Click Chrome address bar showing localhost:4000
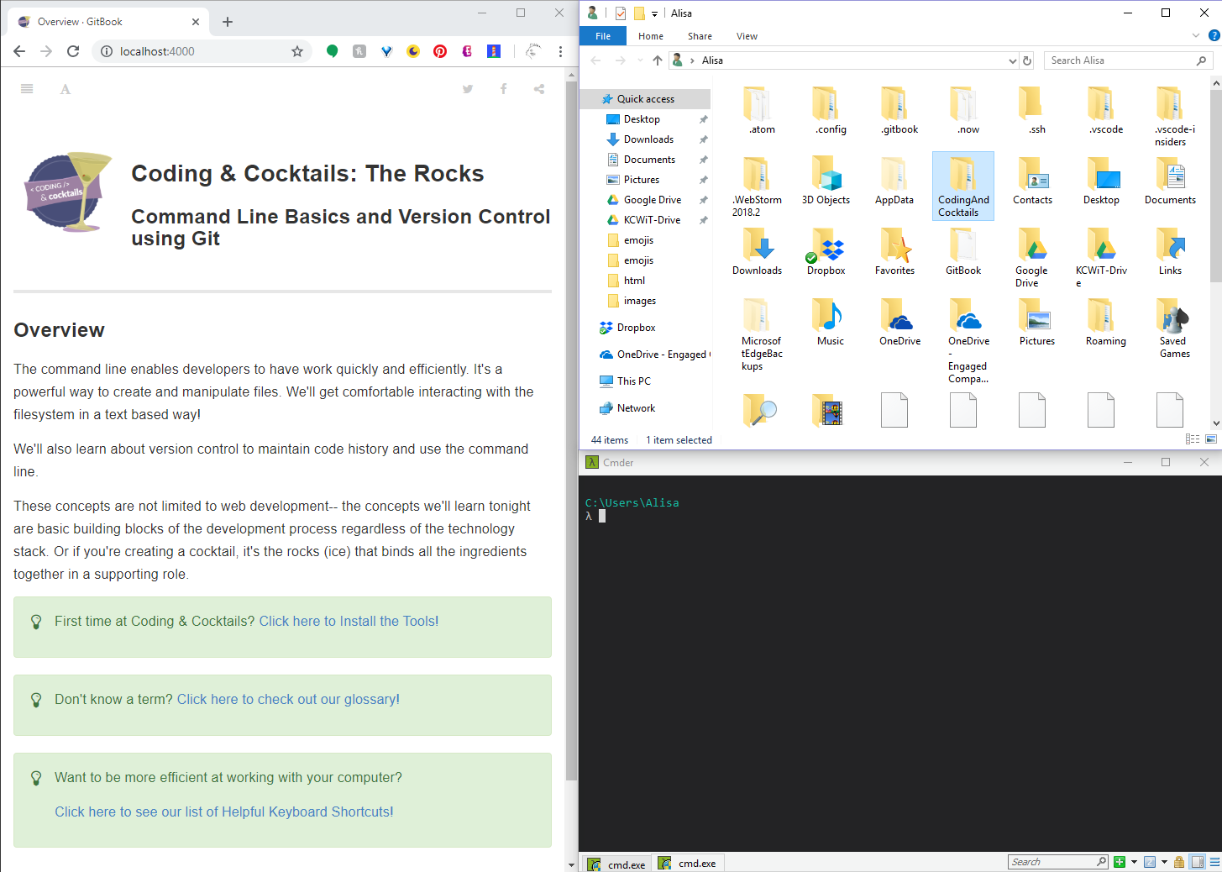 pos(200,51)
